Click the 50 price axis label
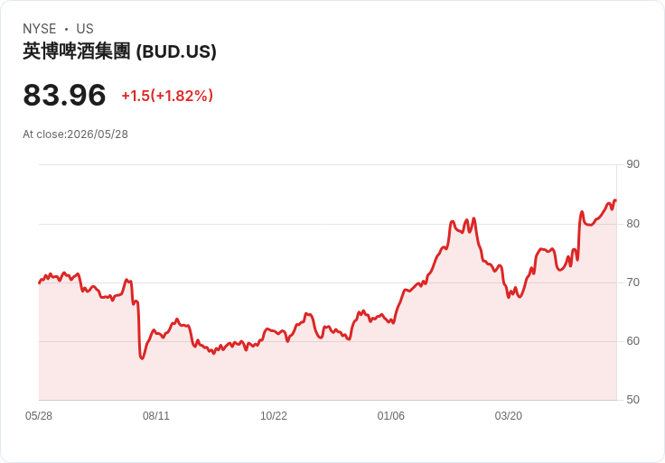Screen dimensions: 665x463 [x=632, y=400]
